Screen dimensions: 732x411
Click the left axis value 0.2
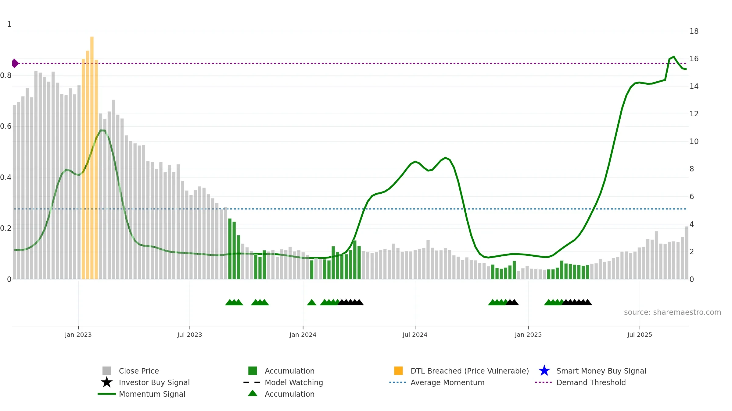click(5, 228)
